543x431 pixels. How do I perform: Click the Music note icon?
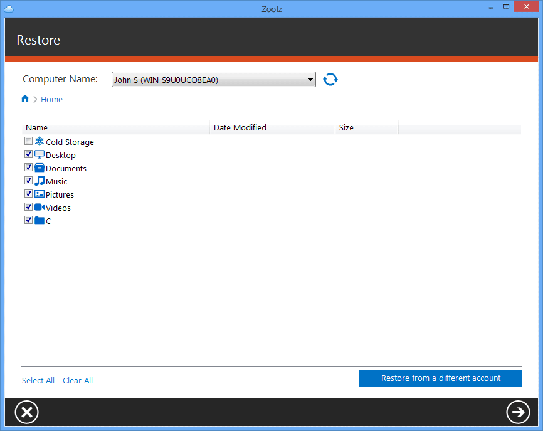39,181
